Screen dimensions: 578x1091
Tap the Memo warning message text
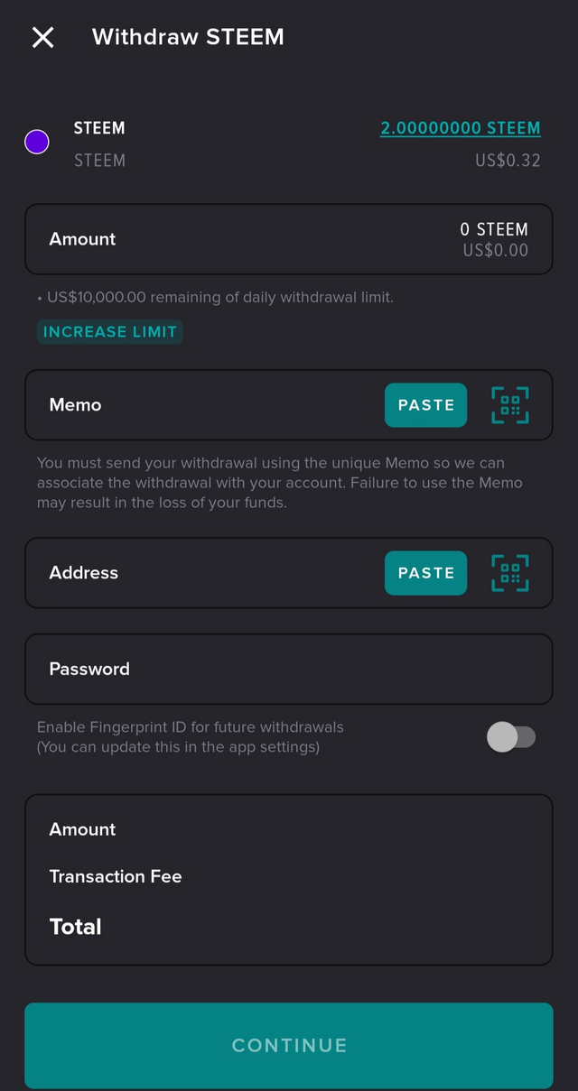[280, 483]
